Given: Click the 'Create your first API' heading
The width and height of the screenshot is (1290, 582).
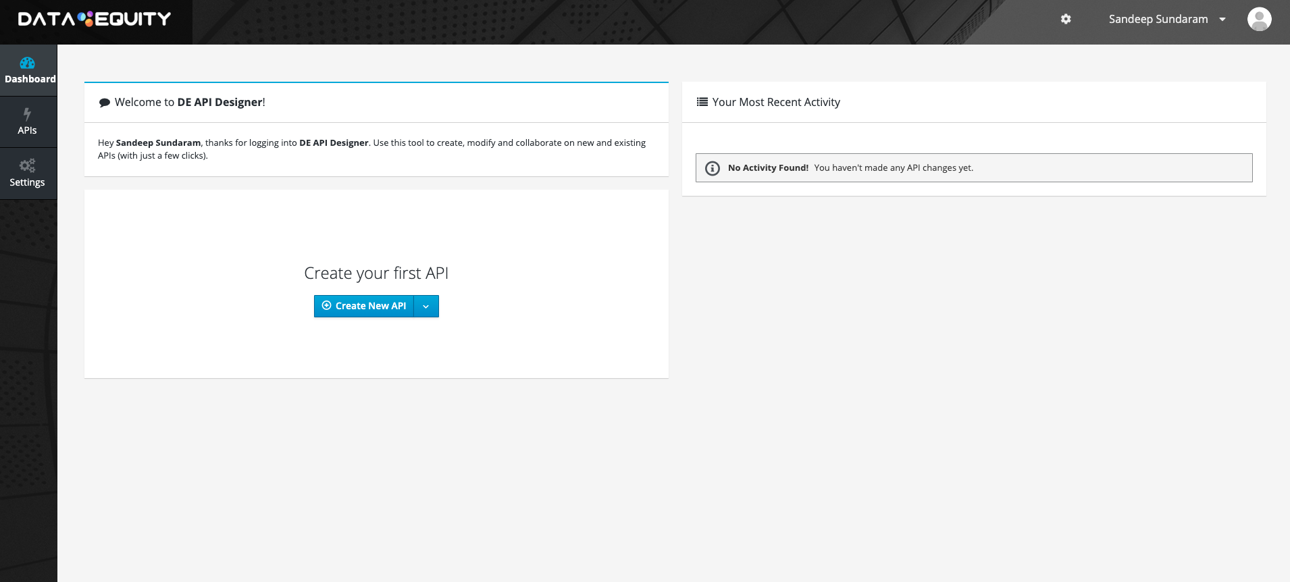Looking at the screenshot, I should click(x=376, y=273).
